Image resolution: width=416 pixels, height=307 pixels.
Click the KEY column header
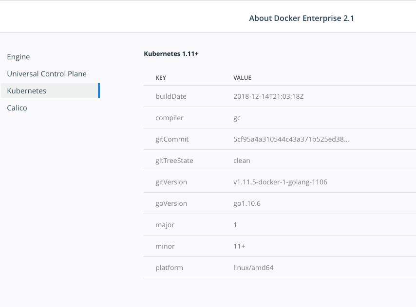[161, 77]
